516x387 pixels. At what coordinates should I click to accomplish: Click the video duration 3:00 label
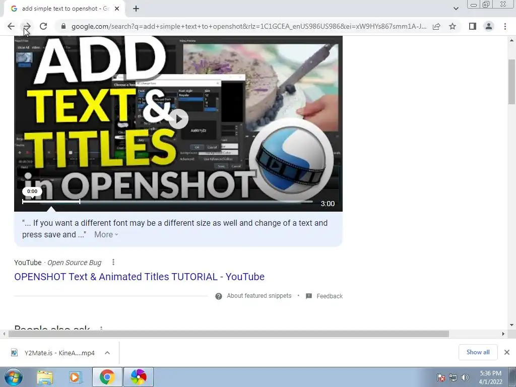pos(328,204)
